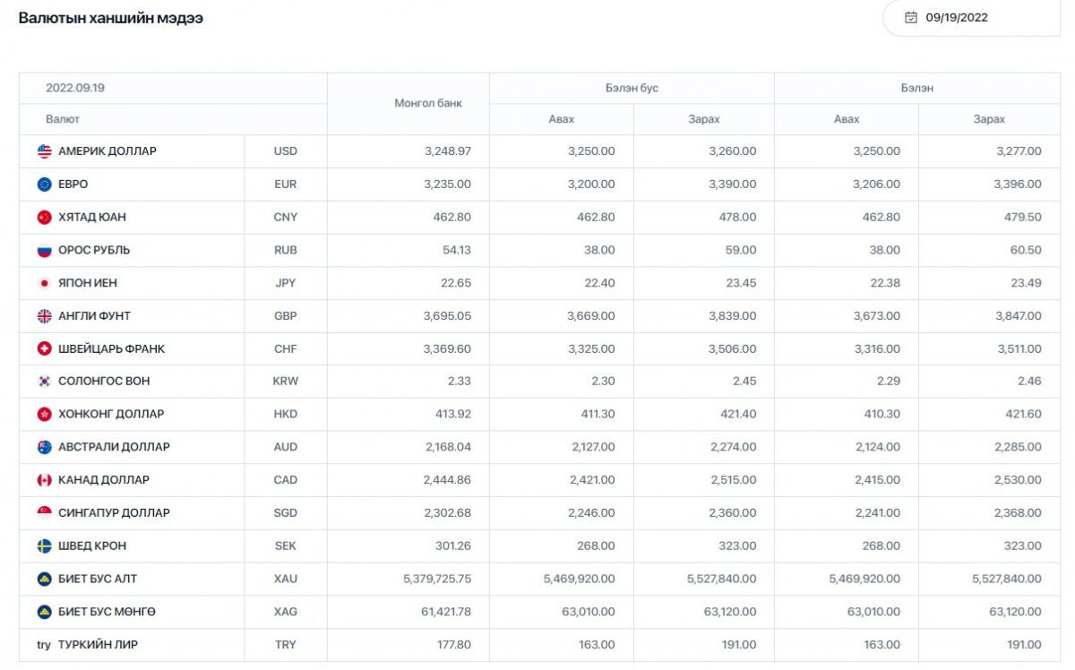1075x670 pixels.
Task: Click the Australia flag icon
Action: (44, 447)
